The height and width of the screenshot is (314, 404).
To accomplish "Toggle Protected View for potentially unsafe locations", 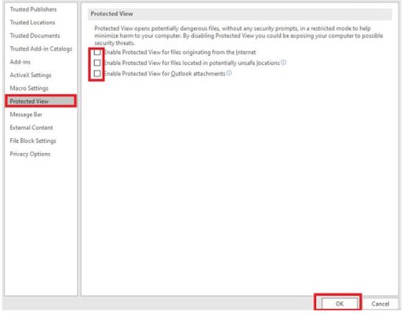I will tap(97, 63).
